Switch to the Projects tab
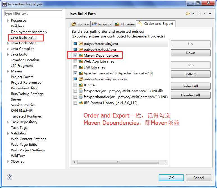Viewport: 217px width, 188px height. pos(102,24)
